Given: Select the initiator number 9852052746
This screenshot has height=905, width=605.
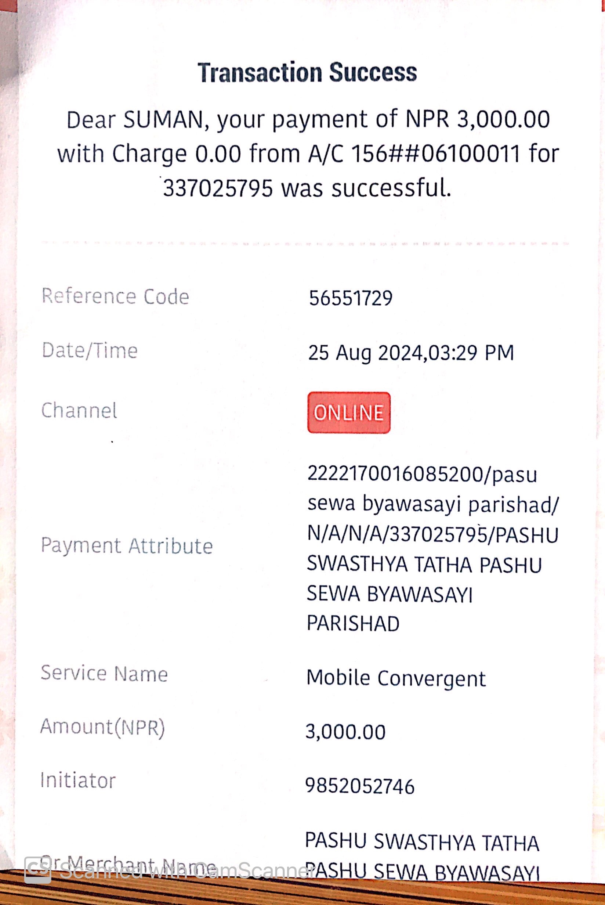Looking at the screenshot, I should tap(360, 786).
